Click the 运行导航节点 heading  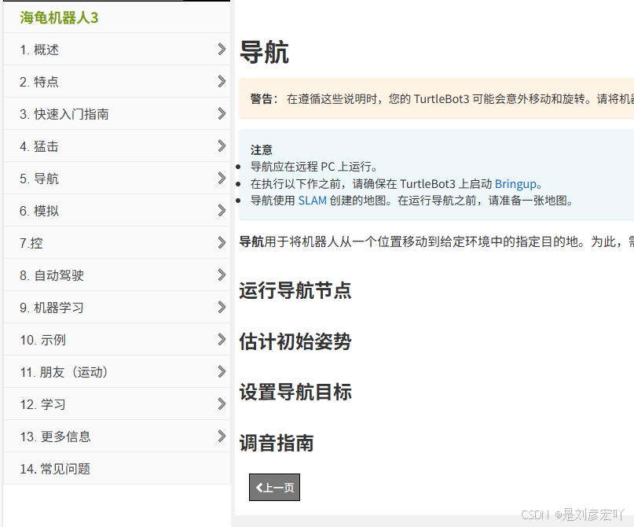coord(295,290)
